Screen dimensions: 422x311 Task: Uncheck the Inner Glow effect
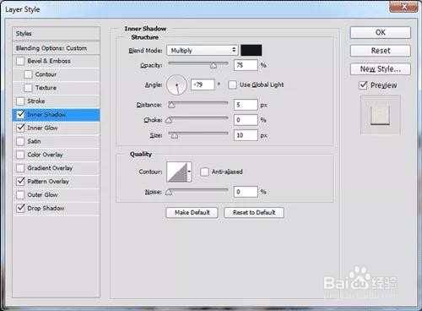point(20,128)
